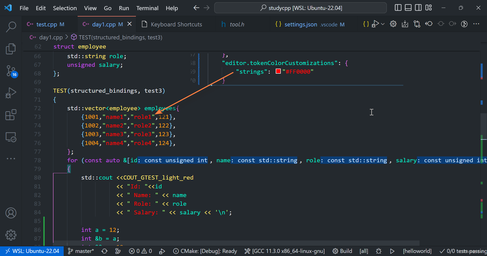
Task: Open the Remote Explorer view
Action: coord(11,137)
